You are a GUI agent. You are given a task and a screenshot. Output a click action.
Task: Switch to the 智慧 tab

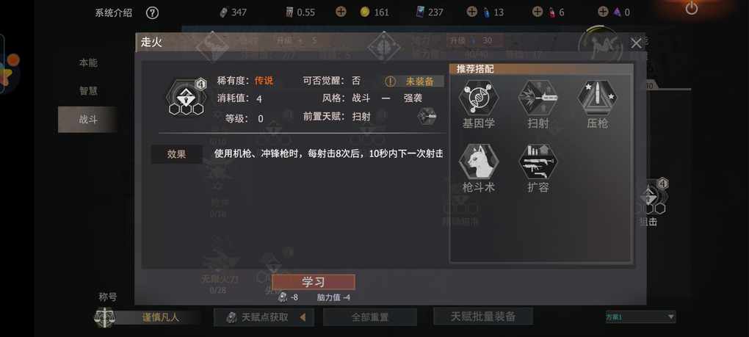(88, 91)
